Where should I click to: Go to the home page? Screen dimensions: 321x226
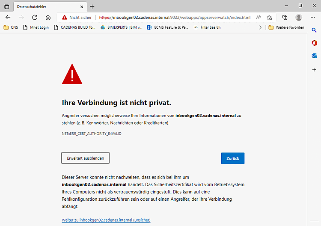(x=48, y=18)
